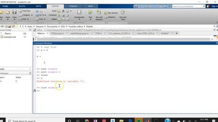
Task: Click Find Files in the File section
Action: (x=25, y=11)
